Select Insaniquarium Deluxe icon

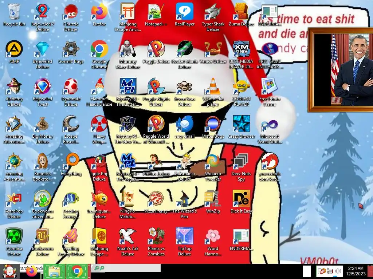tap(99, 205)
